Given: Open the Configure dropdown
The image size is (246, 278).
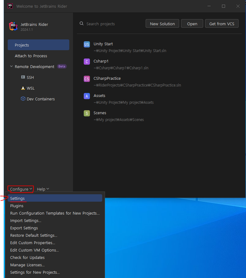Looking at the screenshot, I should tap(21, 189).
